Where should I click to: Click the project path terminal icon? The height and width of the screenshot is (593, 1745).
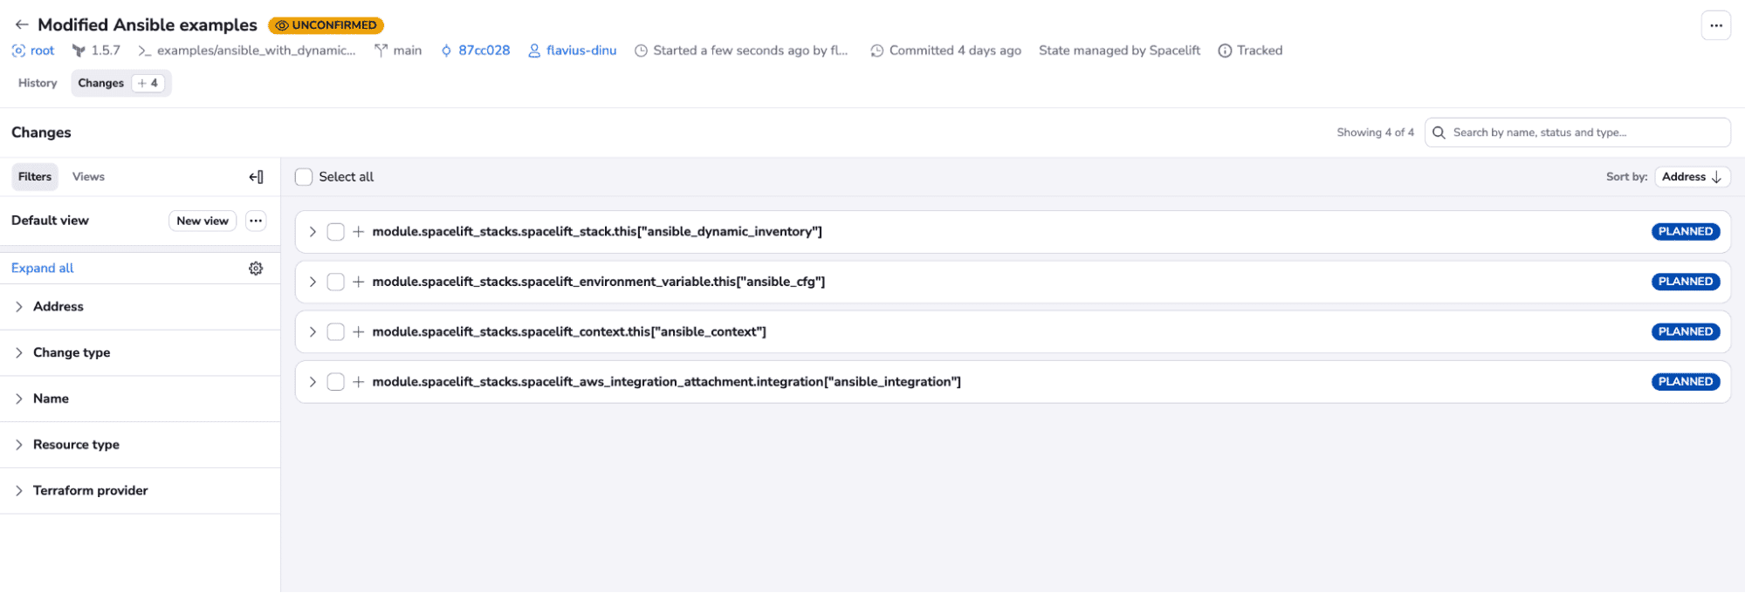pyautogui.click(x=145, y=51)
